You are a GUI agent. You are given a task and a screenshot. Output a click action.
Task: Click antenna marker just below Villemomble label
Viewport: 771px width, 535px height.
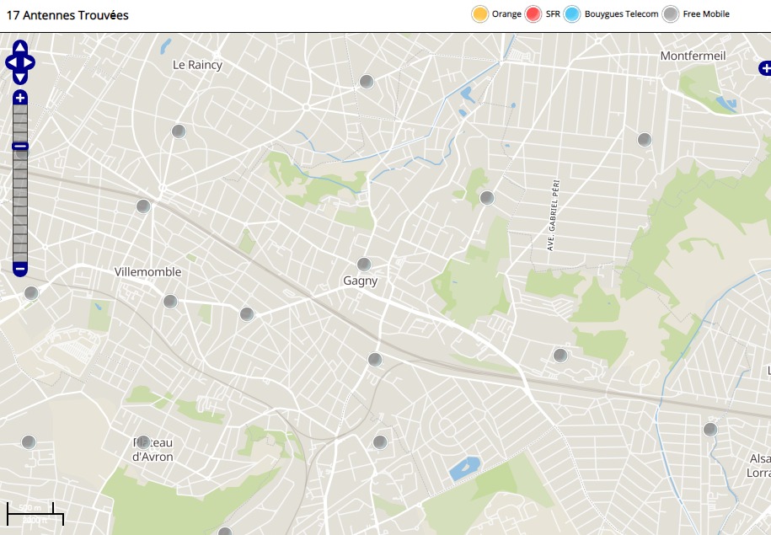[170, 302]
